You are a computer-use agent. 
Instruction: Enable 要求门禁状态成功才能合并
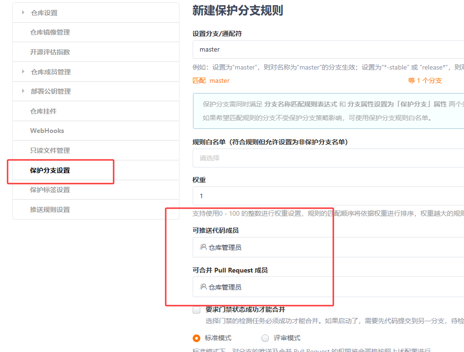click(196, 310)
